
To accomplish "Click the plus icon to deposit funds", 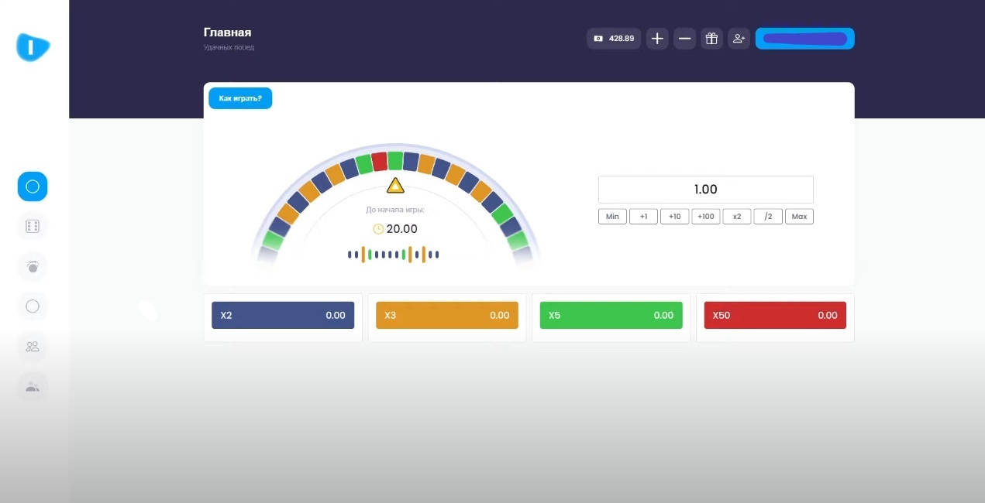I will click(657, 39).
